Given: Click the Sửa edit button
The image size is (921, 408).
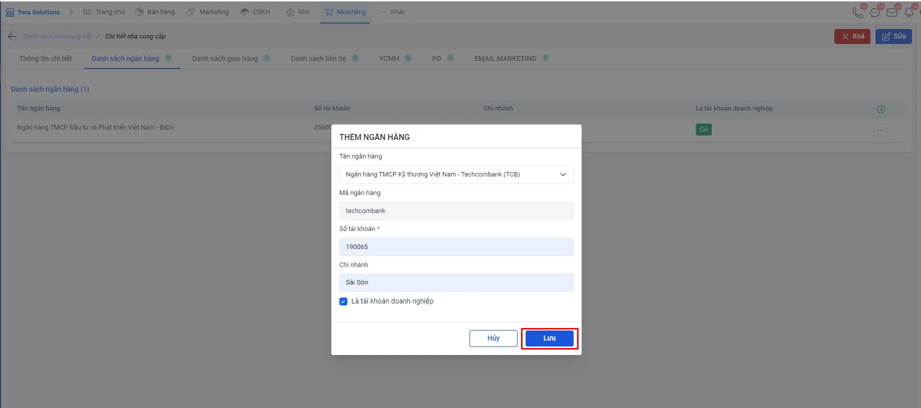Looking at the screenshot, I should click(893, 36).
